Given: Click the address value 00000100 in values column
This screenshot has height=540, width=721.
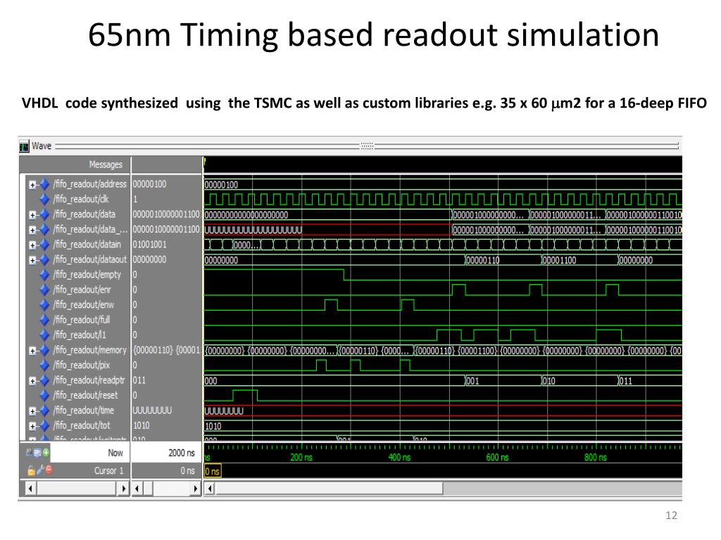Looking at the screenshot, I should tap(149, 184).
